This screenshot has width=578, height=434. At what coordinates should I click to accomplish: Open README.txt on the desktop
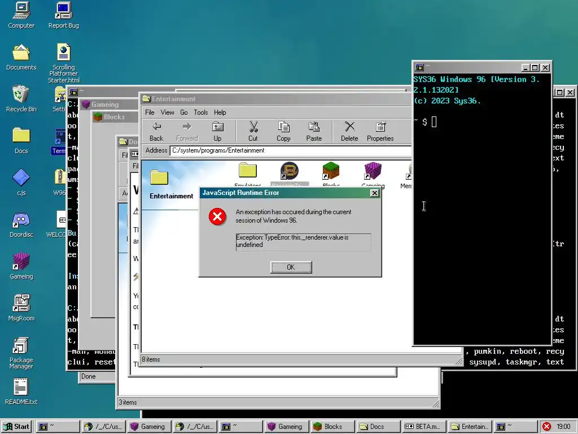21,392
